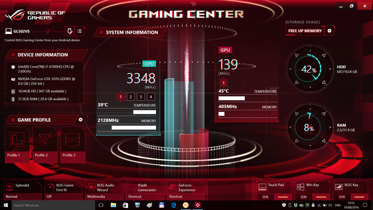Click the RAM 8% usage gauge

[310, 127]
